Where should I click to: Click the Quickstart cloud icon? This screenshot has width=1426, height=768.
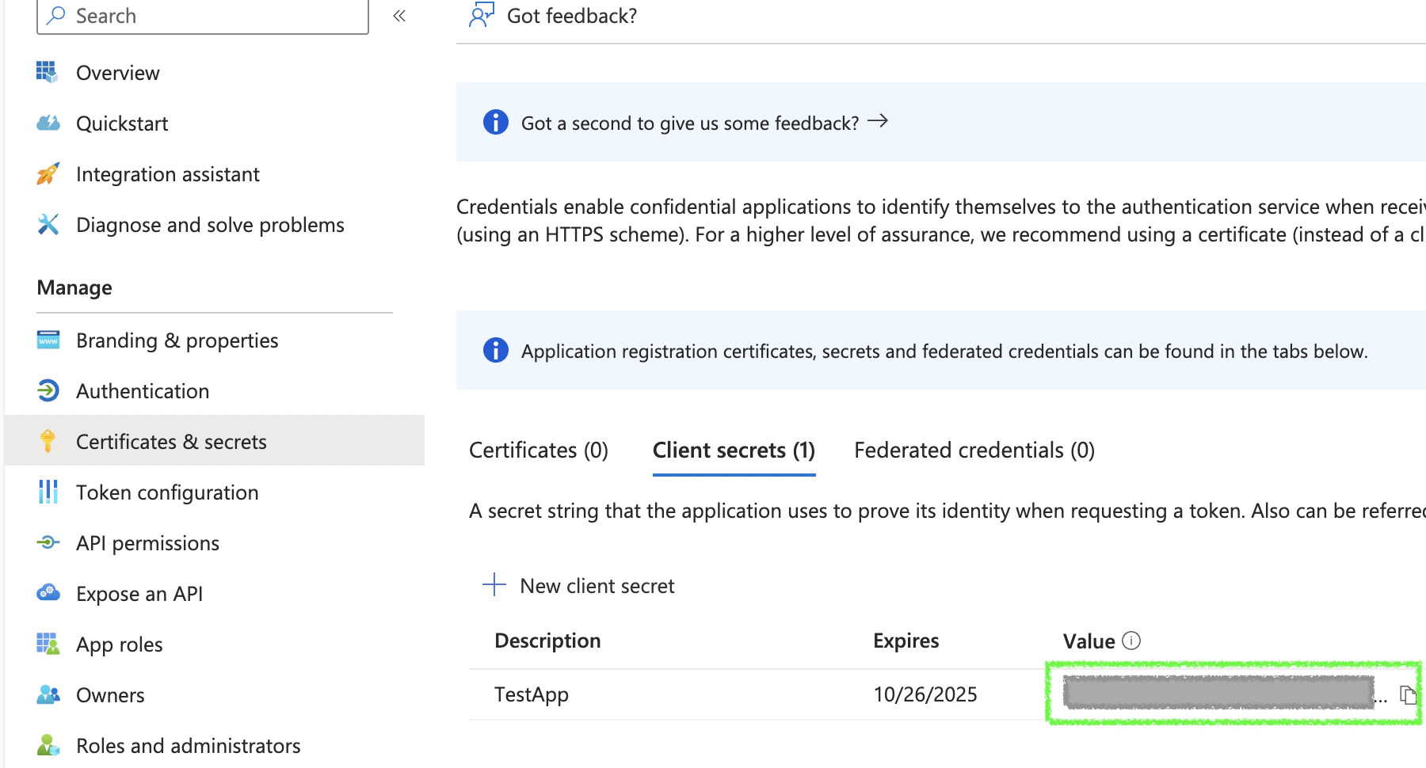(48, 123)
